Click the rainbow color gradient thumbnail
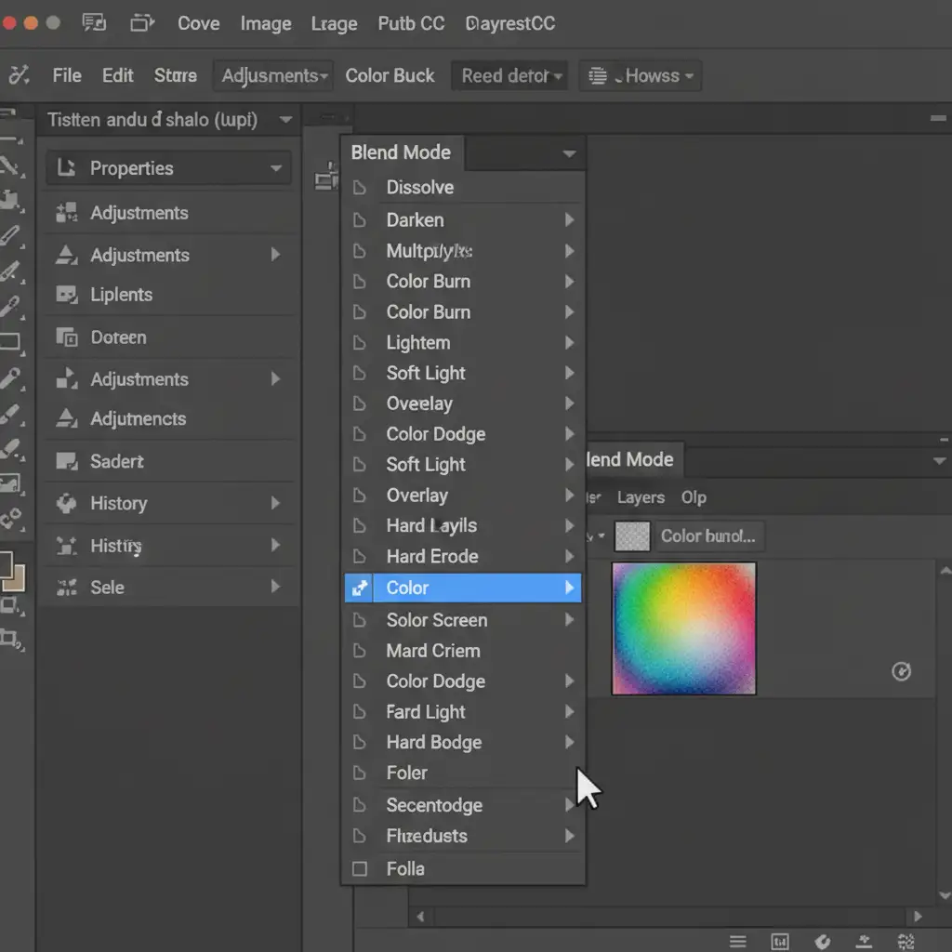Viewport: 952px width, 952px height. pyautogui.click(x=683, y=628)
